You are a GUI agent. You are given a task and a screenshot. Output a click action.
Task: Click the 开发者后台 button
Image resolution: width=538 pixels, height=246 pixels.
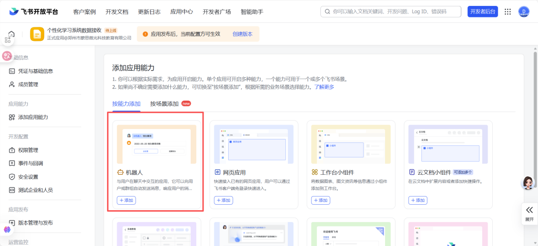tap(483, 11)
